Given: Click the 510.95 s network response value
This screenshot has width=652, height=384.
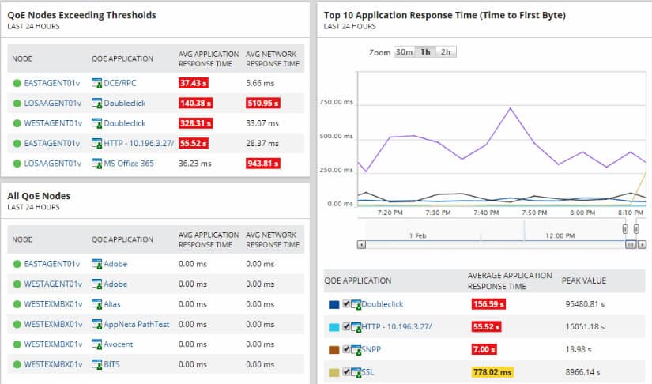Looking at the screenshot, I should point(263,103).
